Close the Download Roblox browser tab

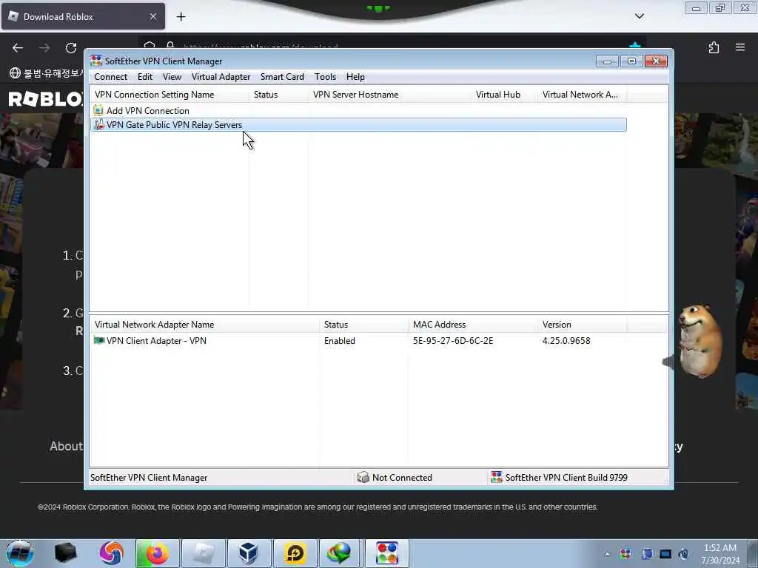(152, 16)
